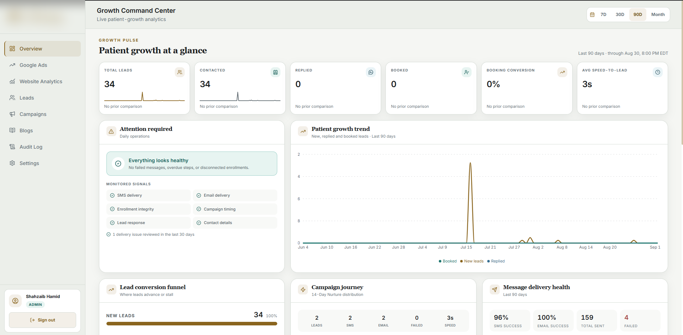Click the Last 90 days timestamp text

point(623,53)
